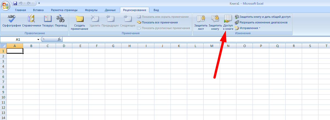
Task: Select row 13 header
Action: pyautogui.click(x=3, y=113)
